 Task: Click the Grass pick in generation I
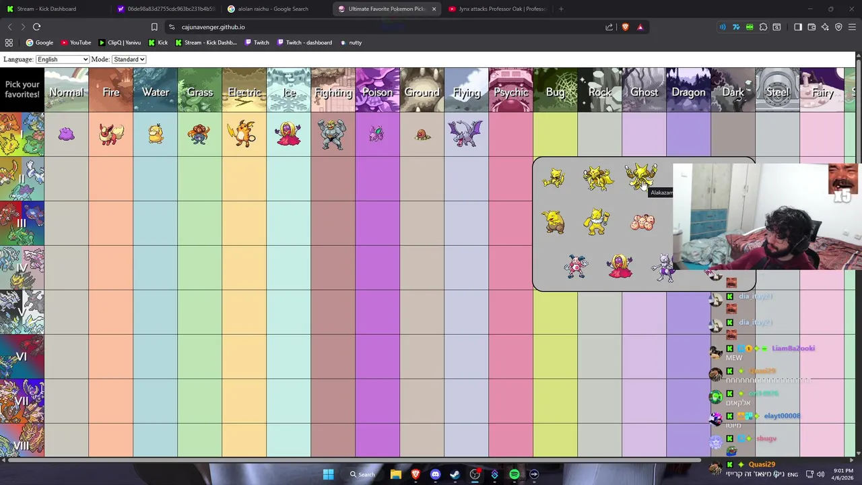tap(199, 134)
